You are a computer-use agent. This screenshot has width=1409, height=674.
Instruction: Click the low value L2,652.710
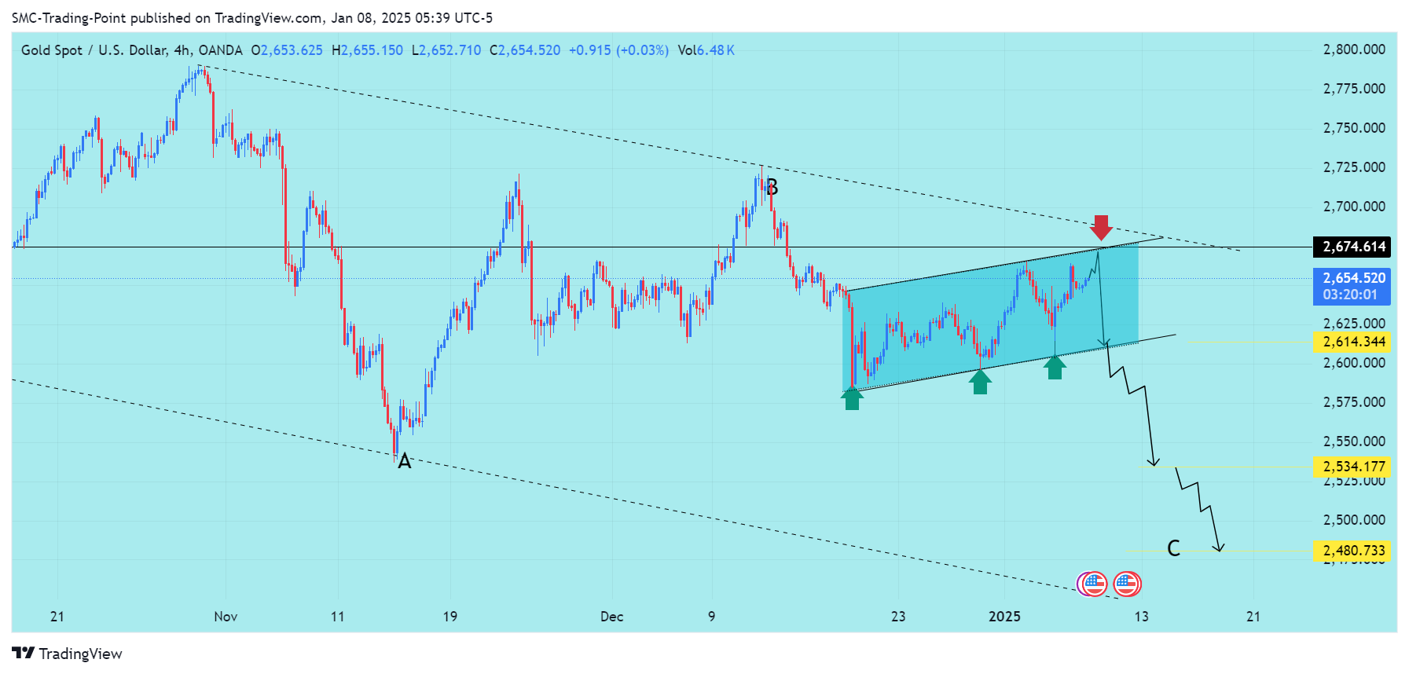(446, 50)
